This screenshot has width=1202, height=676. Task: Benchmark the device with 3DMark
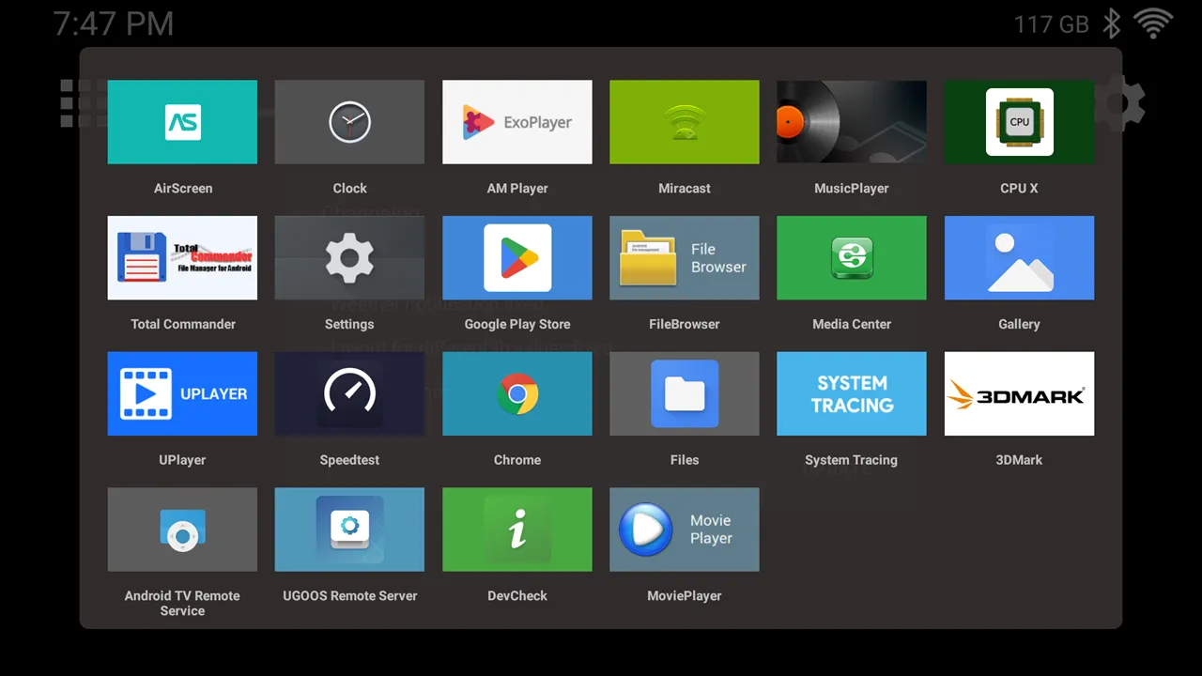pos(1019,393)
